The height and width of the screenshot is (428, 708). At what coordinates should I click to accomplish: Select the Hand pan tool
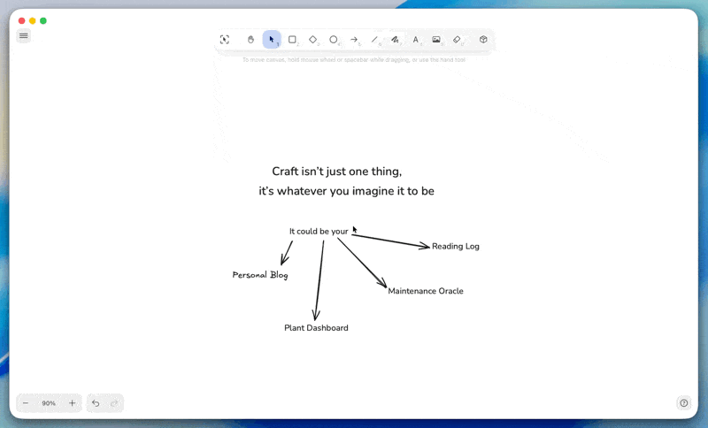pyautogui.click(x=250, y=40)
